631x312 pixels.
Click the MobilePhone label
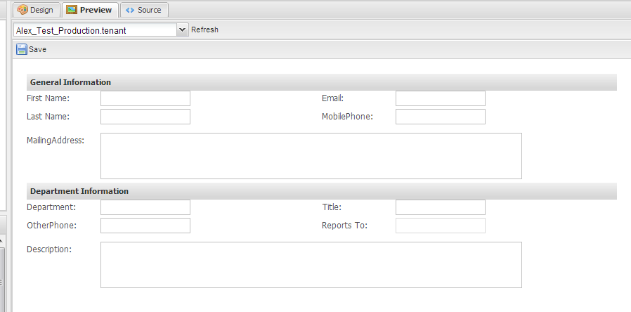347,117
